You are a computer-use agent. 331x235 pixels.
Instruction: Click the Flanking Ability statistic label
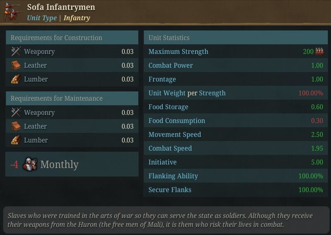tap(173, 176)
